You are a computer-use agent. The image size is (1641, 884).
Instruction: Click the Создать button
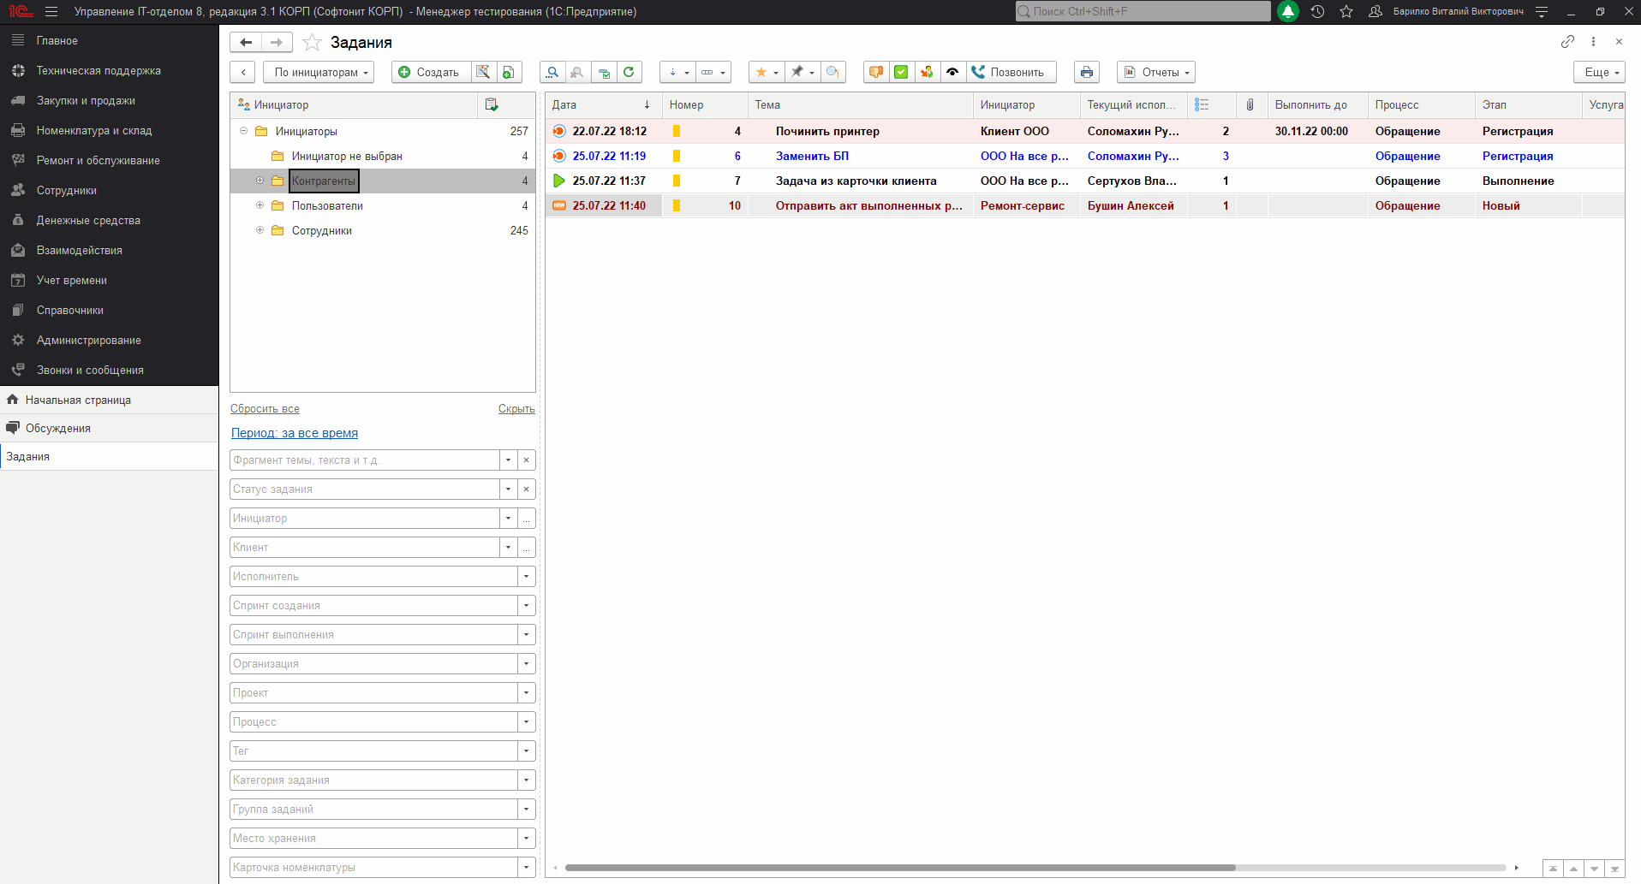pyautogui.click(x=430, y=72)
